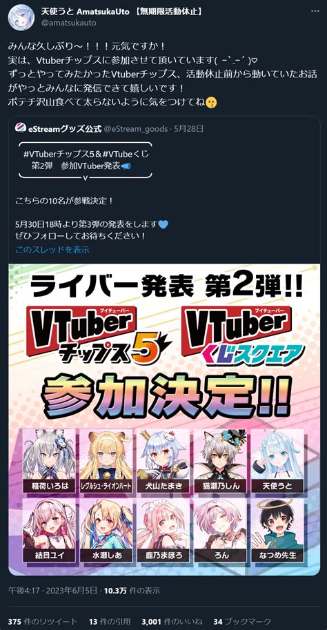Select なつめ先生 character portrait
The height and width of the screenshot is (630, 327).
277,530
